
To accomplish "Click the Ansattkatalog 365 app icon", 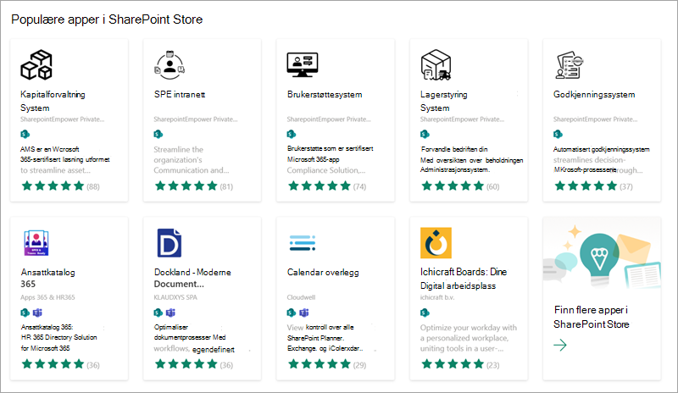I will tap(36, 242).
